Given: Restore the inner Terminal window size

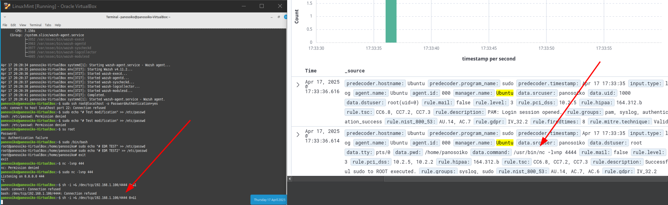Looking at the screenshot, I should click(x=278, y=17).
